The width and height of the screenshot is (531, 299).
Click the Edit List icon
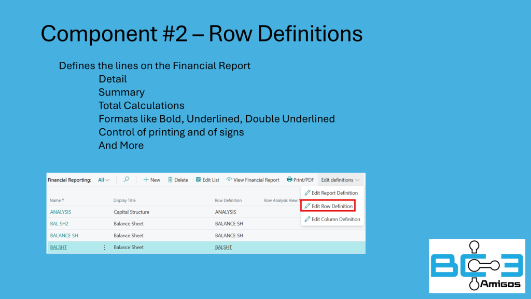[x=198, y=180]
